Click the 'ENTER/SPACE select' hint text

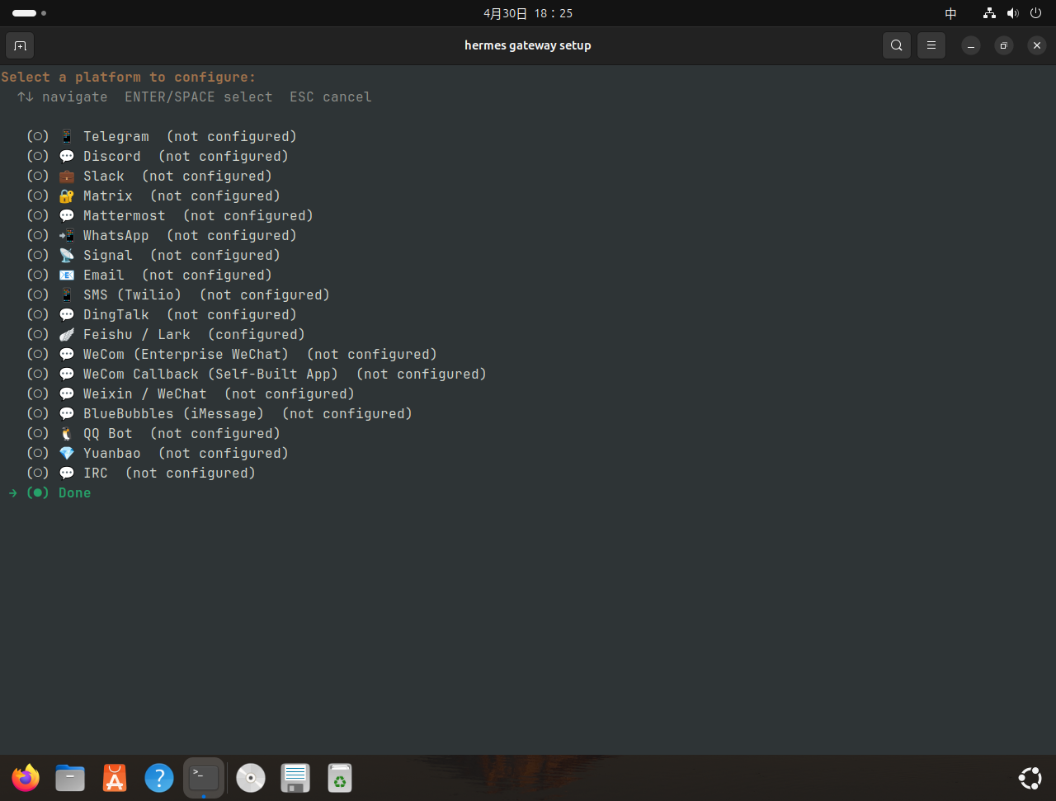tap(199, 97)
